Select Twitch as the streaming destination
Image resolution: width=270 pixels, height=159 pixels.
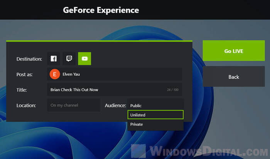pyautogui.click(x=69, y=59)
